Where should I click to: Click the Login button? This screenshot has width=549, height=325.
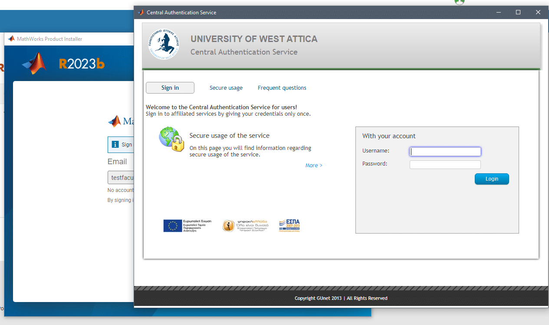(x=492, y=179)
